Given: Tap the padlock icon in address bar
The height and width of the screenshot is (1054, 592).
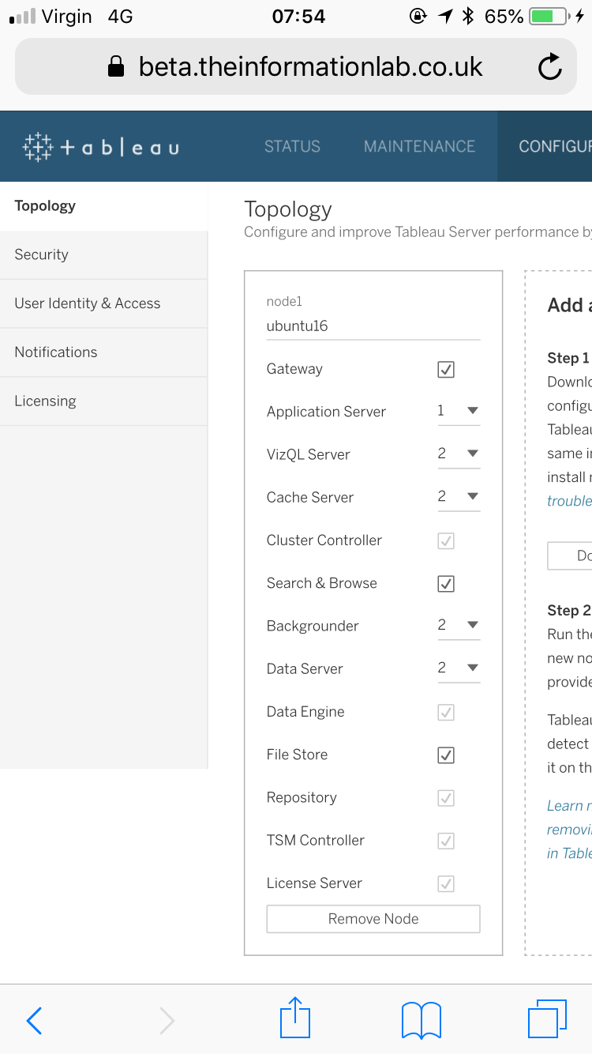Looking at the screenshot, I should [116, 66].
